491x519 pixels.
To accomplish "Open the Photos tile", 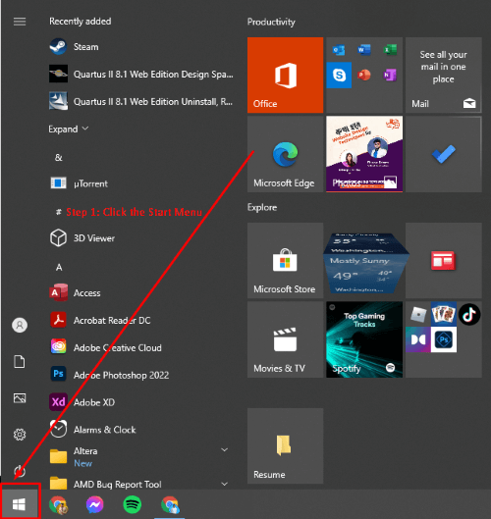I will [364, 154].
